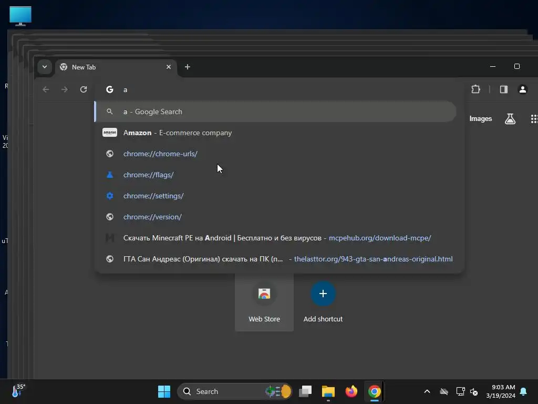The image size is (538, 404).
Task: Open the mcpehub.org Minecraft PE suggestion
Action: (x=275, y=238)
